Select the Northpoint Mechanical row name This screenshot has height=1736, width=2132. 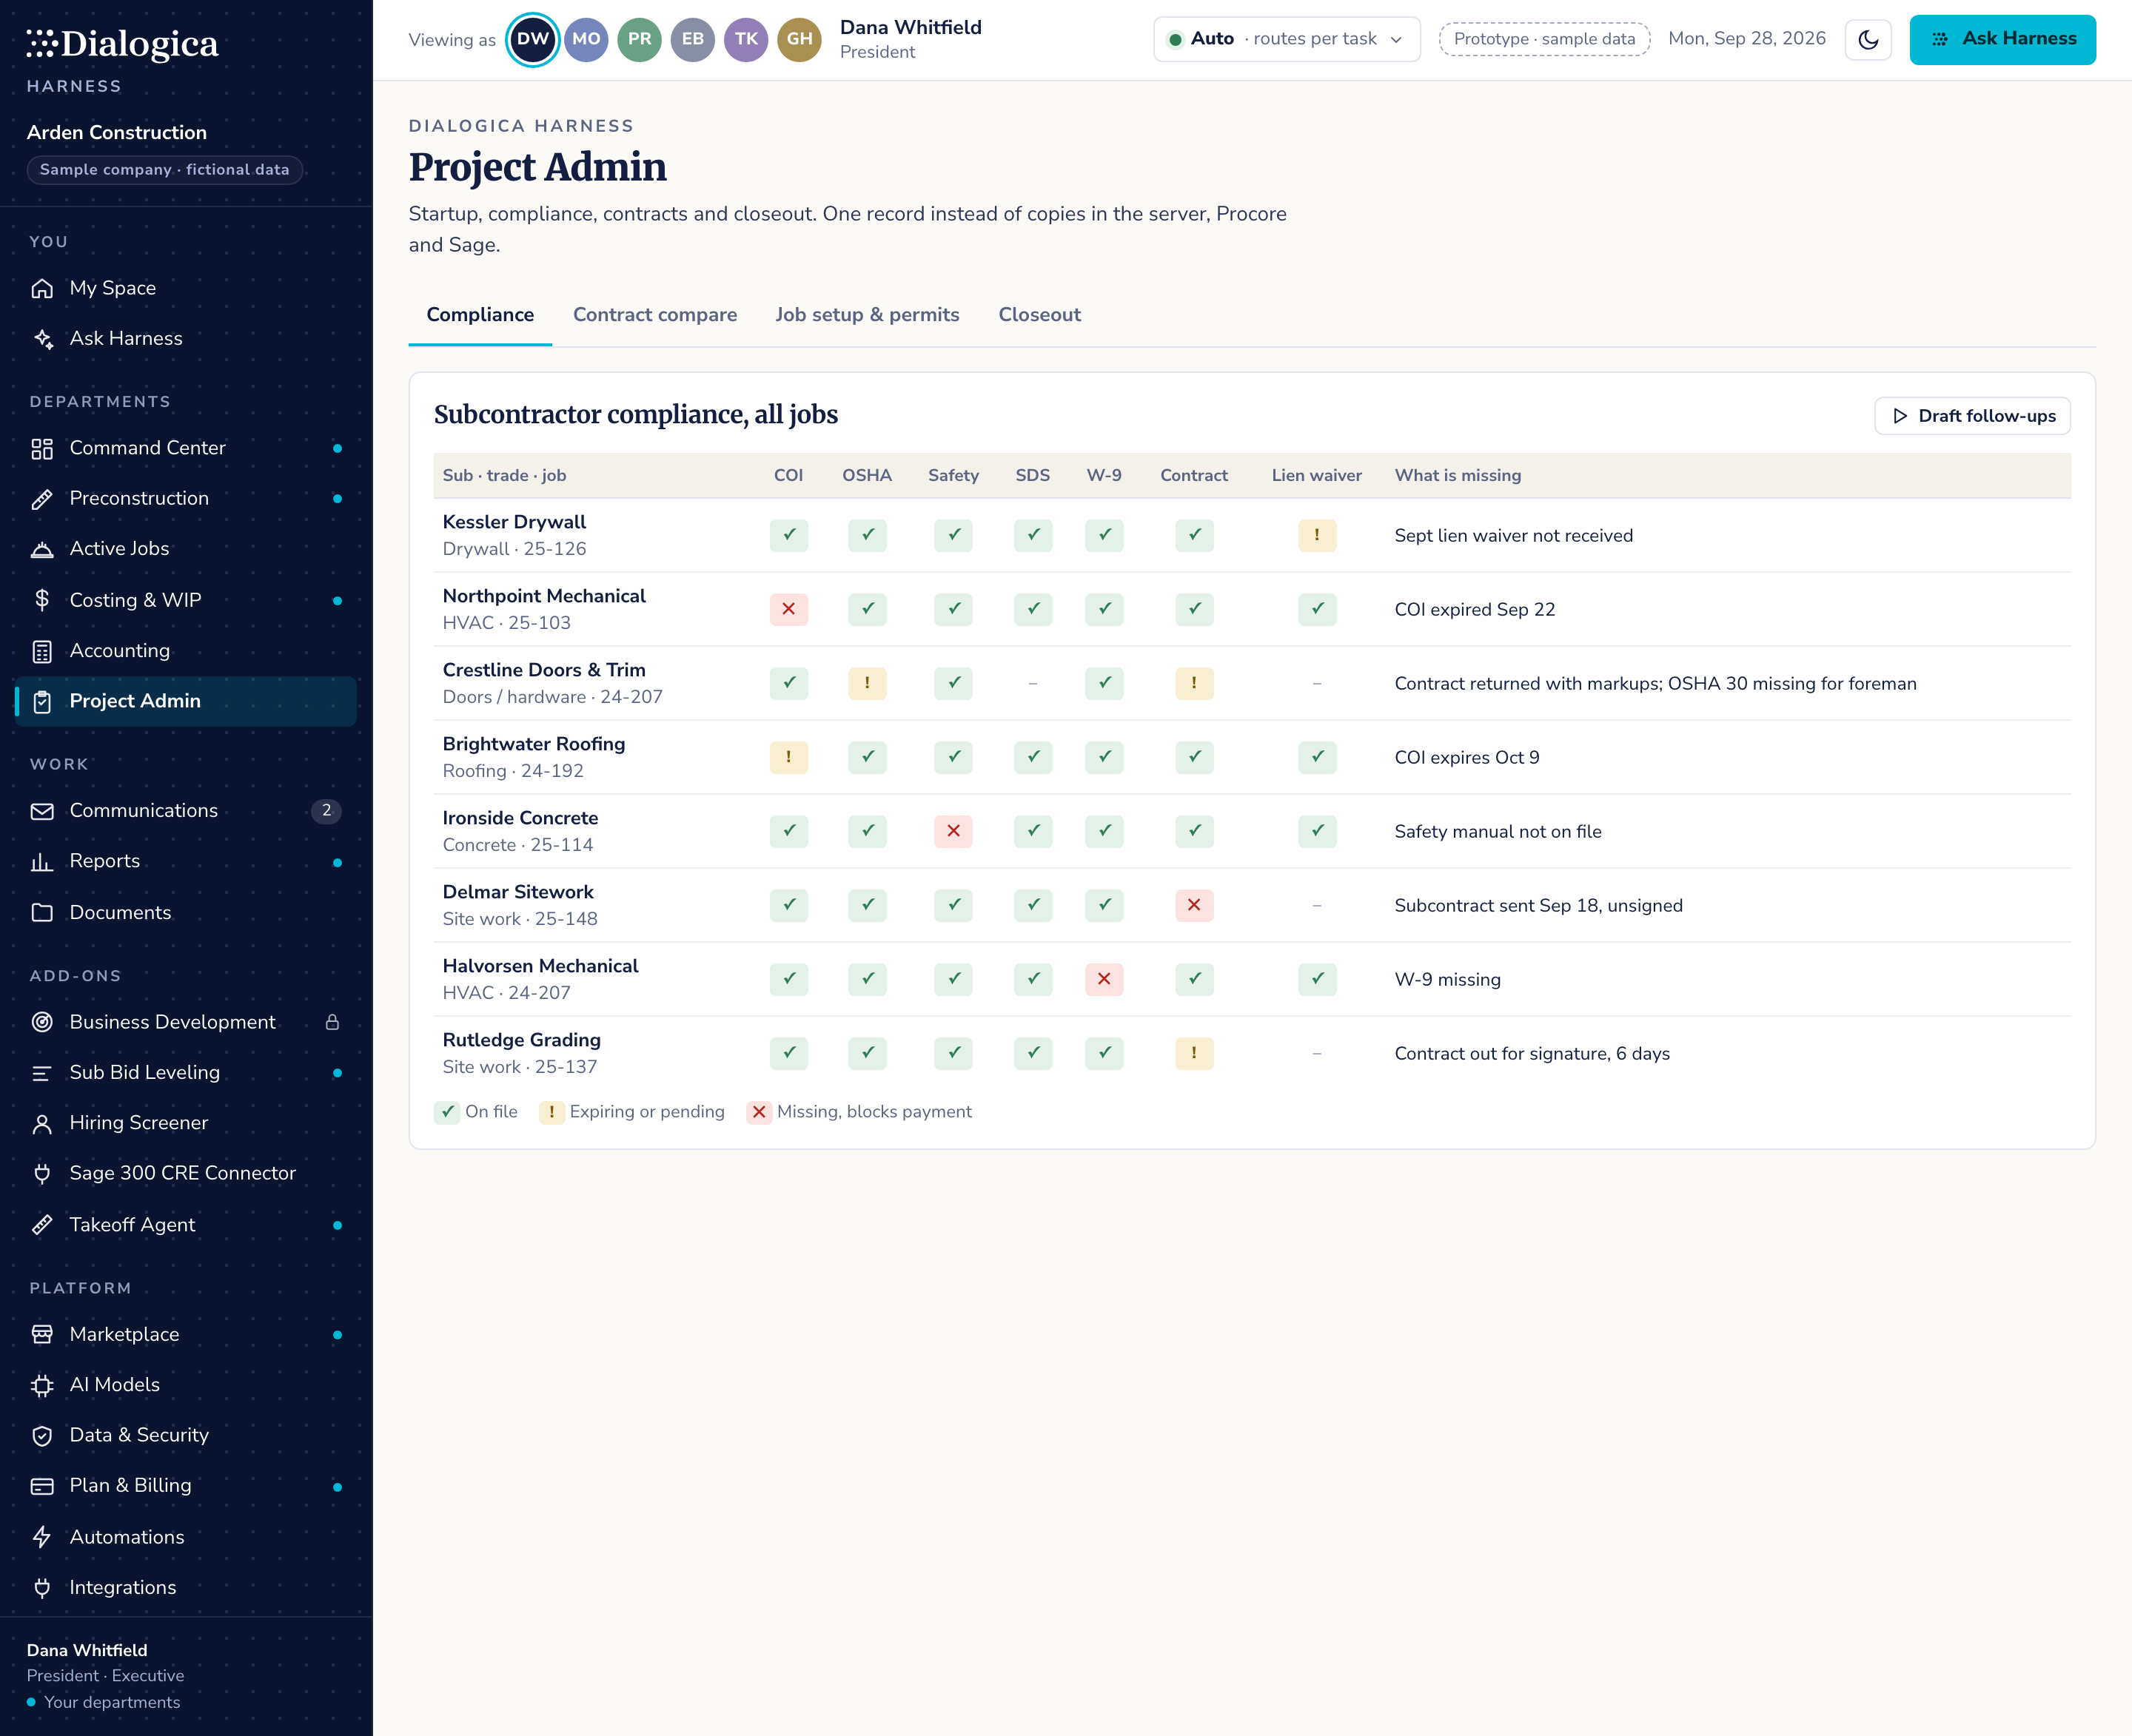pyautogui.click(x=544, y=596)
